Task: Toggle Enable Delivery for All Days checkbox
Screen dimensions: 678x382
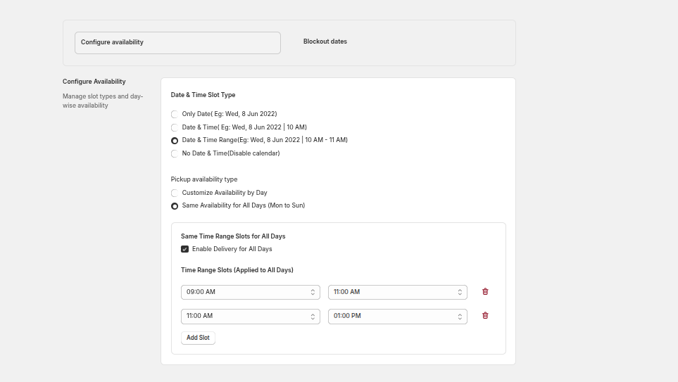Action: coord(184,249)
